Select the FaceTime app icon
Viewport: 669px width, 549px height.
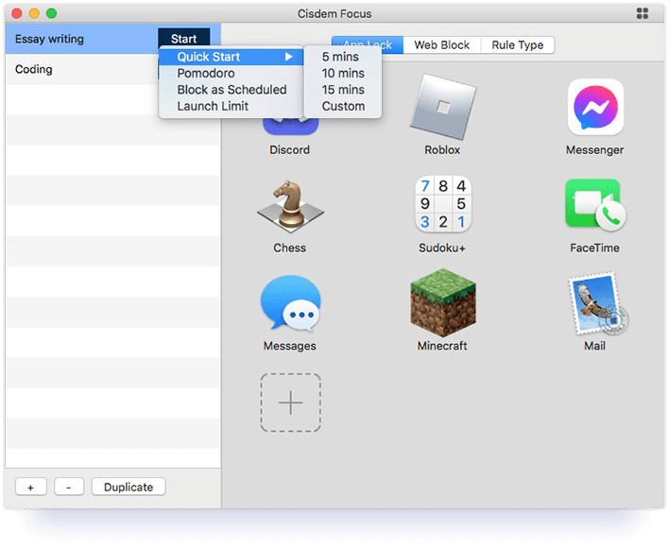pos(595,205)
